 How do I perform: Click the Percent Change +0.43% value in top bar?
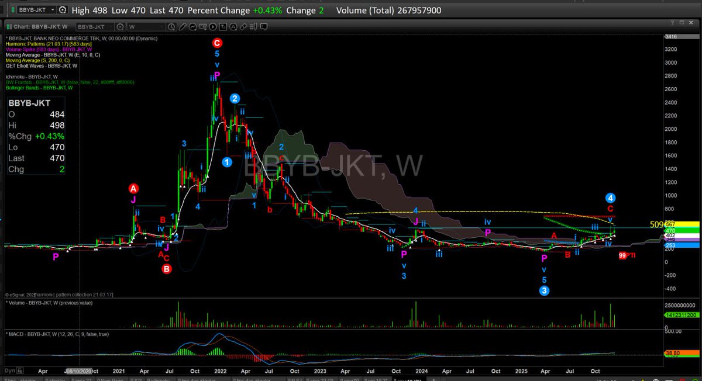pyautogui.click(x=267, y=10)
